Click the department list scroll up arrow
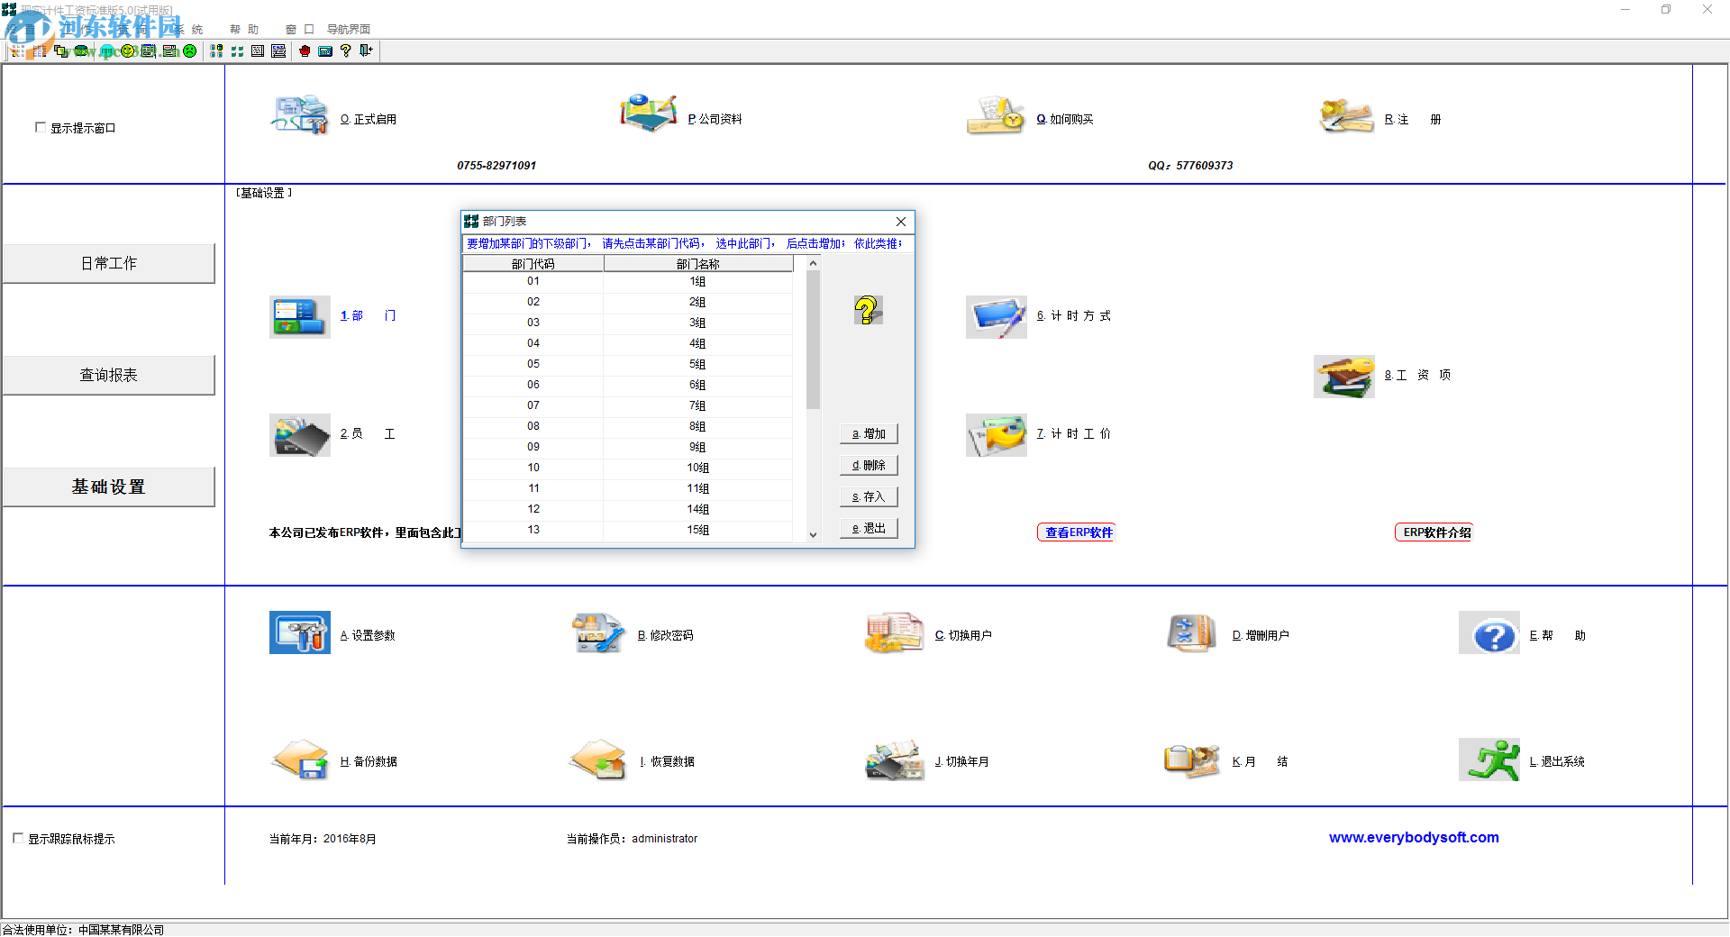Viewport: 1730px width, 937px height. point(813,263)
